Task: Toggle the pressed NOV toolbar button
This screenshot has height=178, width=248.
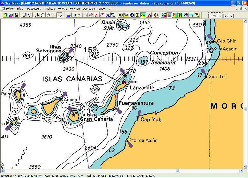Action: pyautogui.click(x=143, y=15)
